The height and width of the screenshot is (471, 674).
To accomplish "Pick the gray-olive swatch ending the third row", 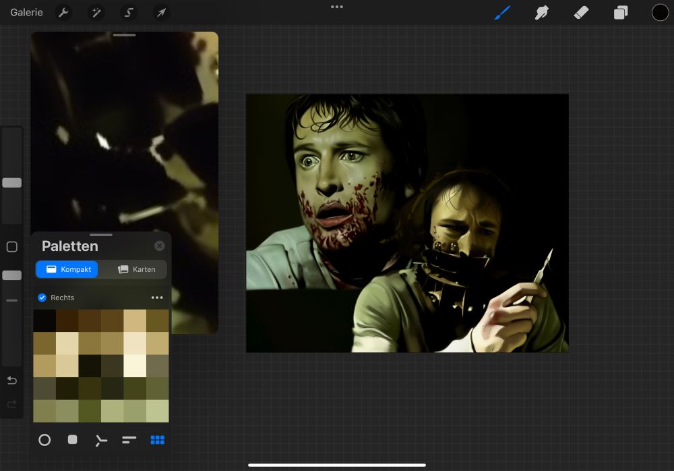I will tap(157, 366).
